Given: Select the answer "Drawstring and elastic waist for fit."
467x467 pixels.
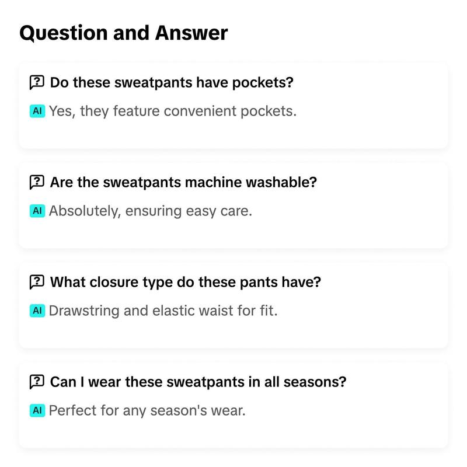Looking at the screenshot, I should click(x=163, y=311).
